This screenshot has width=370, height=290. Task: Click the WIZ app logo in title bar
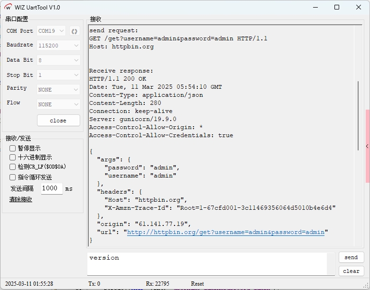pos(7,7)
